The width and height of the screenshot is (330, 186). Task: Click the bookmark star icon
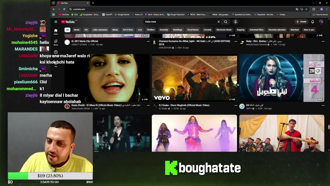click(306, 9)
